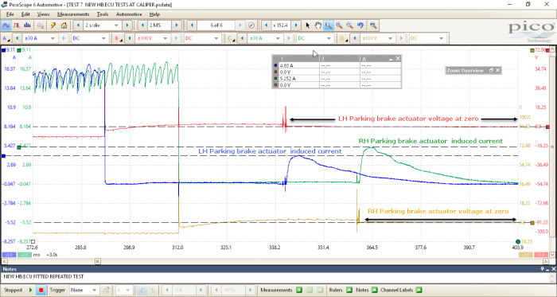This screenshot has width=557, height=297.
Task: Close the ruler legend table
Action: (398, 59)
